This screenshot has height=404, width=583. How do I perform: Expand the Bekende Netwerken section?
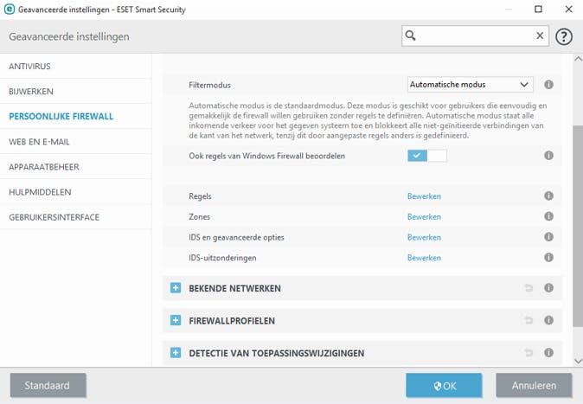tap(176, 288)
